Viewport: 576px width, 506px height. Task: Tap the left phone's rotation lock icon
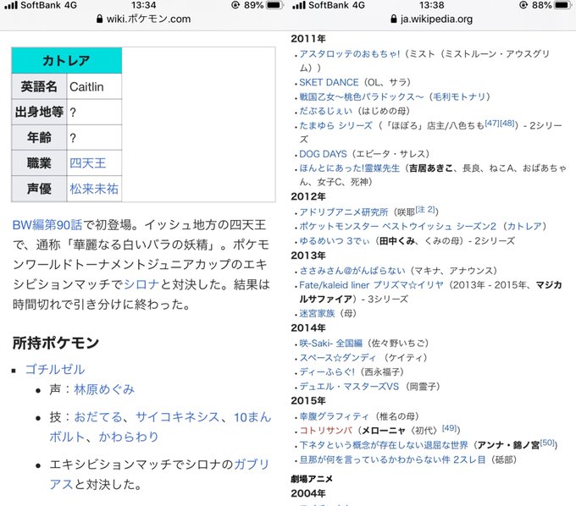click(x=235, y=5)
